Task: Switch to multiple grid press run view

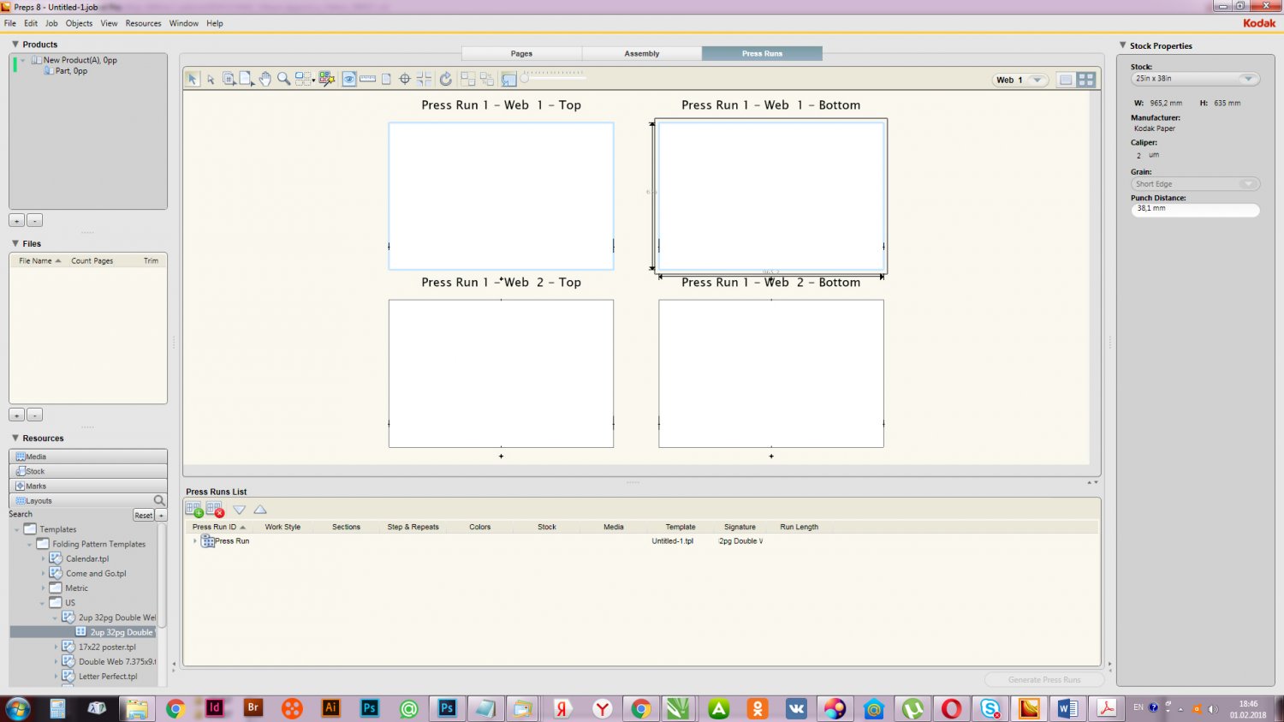Action: (1086, 80)
